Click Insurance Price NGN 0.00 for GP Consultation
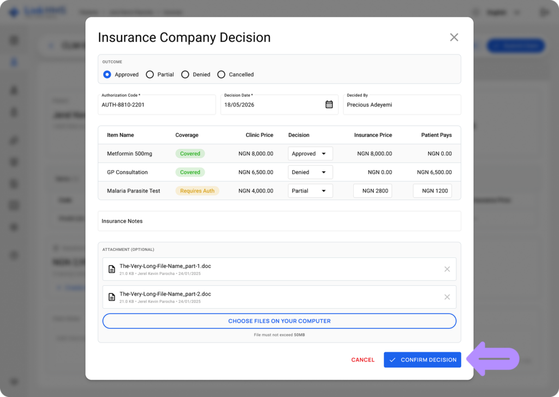Screen dimensions: 559x397 click(x=380, y=172)
